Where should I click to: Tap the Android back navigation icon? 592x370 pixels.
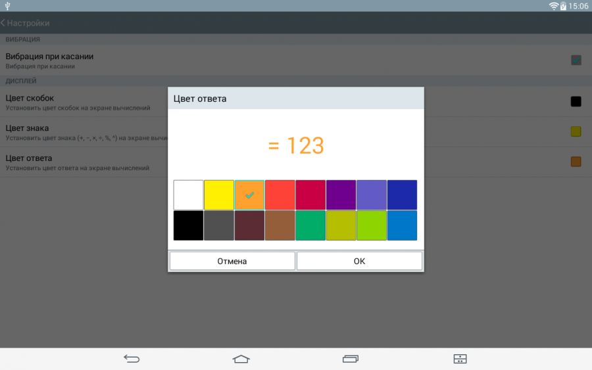[132, 359]
